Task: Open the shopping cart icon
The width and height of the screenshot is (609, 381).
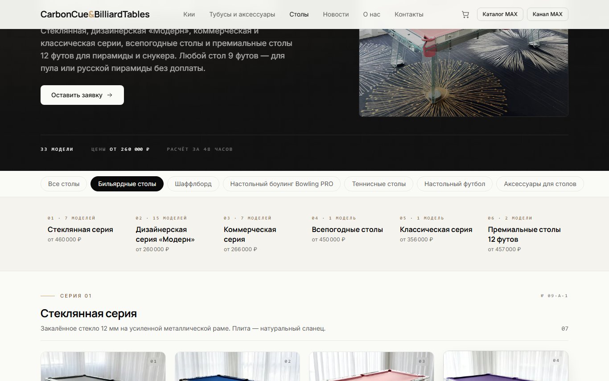Action: click(465, 14)
